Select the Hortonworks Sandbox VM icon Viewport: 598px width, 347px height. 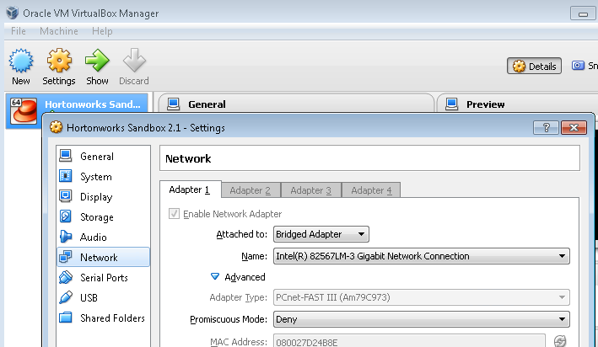pyautogui.click(x=24, y=111)
